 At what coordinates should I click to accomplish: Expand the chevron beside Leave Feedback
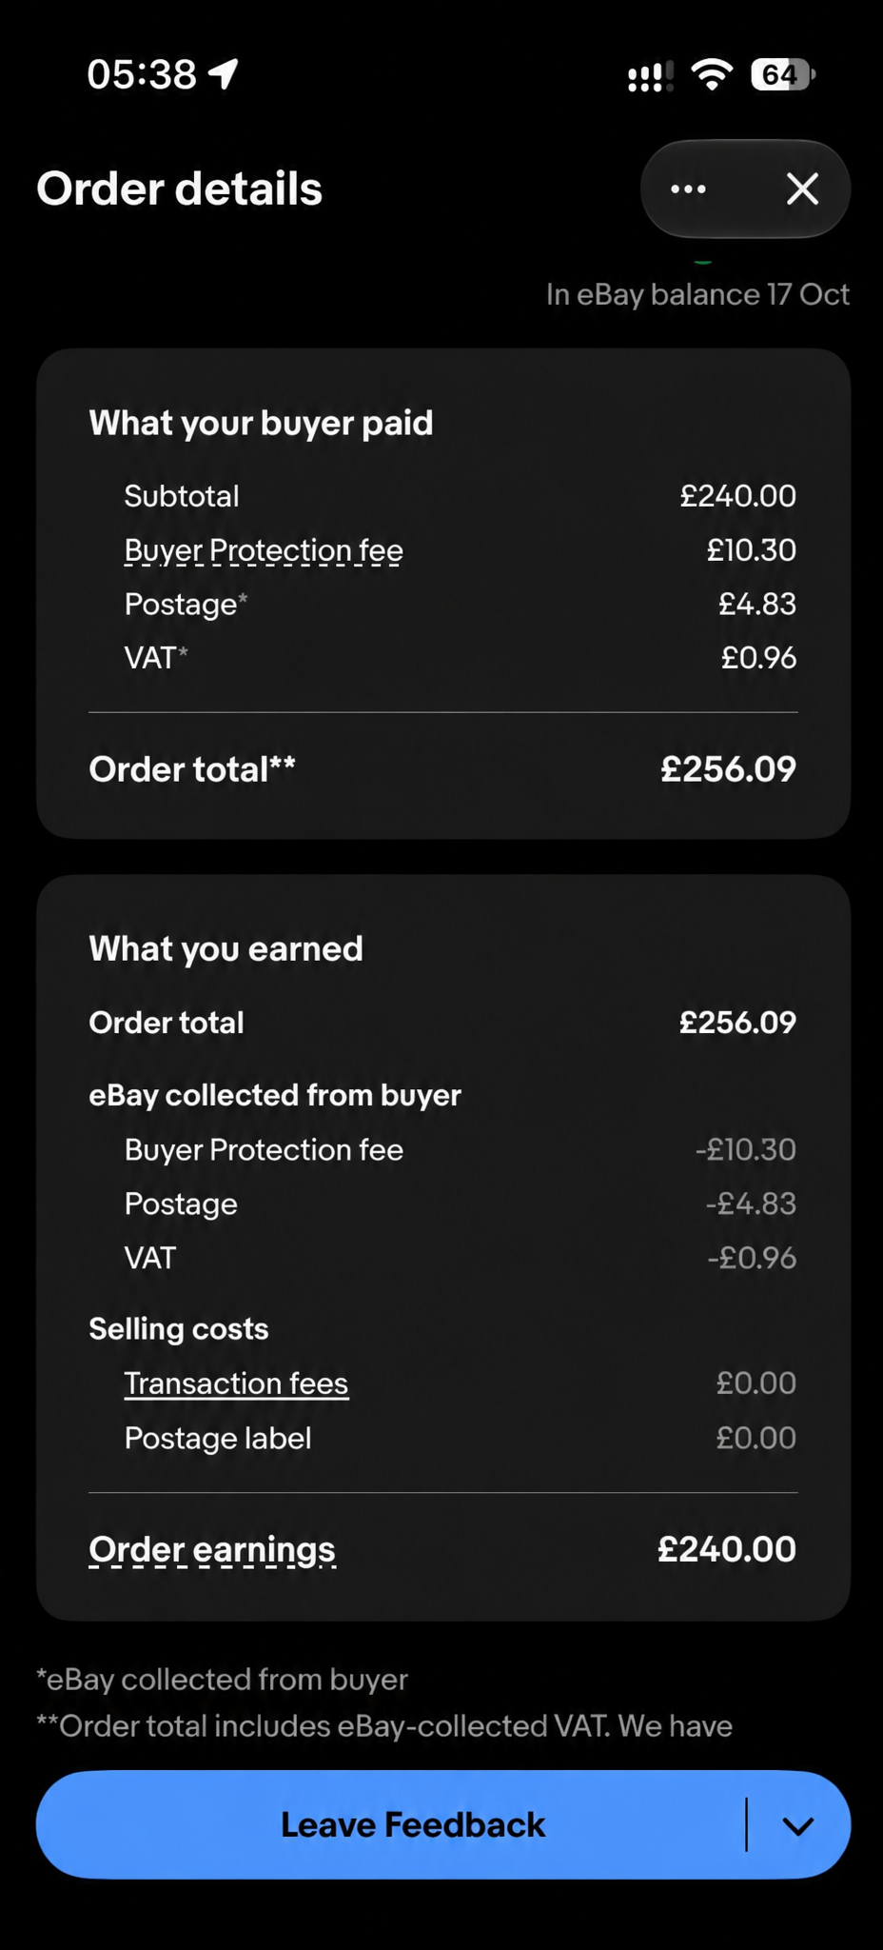tap(797, 1825)
